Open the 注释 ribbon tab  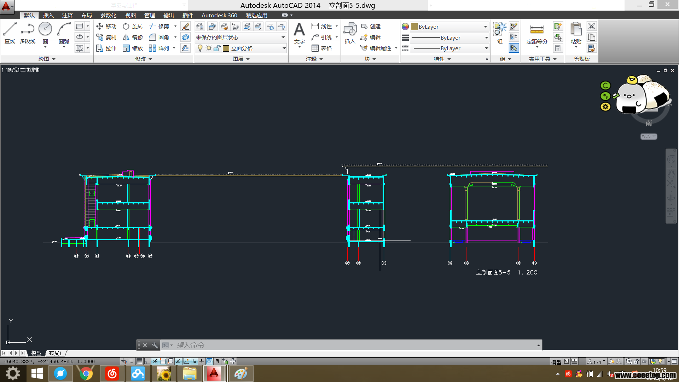(x=67, y=15)
